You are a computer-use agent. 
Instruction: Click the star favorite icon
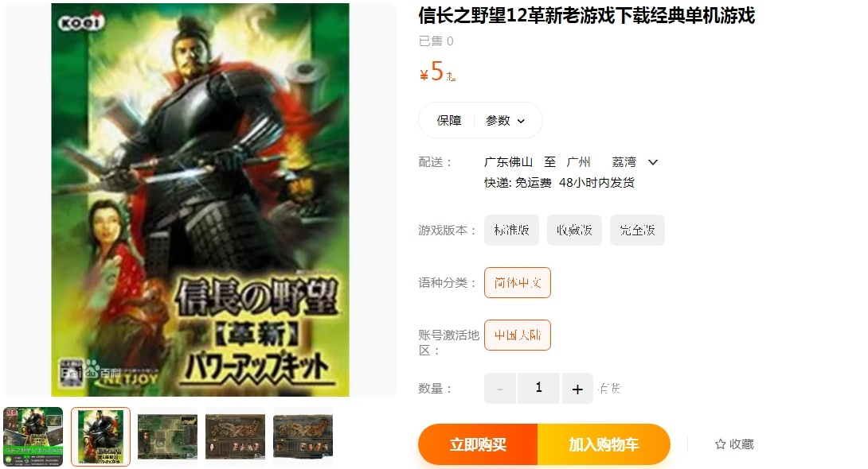click(x=720, y=444)
